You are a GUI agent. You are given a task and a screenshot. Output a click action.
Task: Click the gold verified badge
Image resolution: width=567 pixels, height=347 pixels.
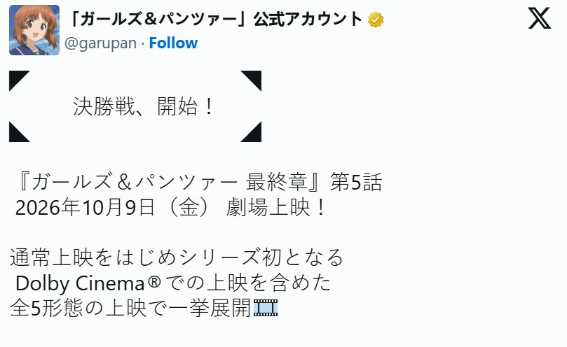tap(376, 20)
